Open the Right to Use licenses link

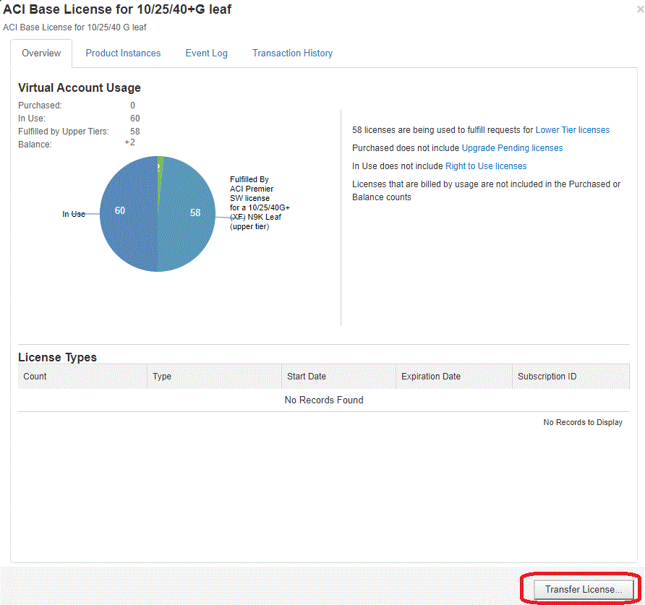(486, 166)
